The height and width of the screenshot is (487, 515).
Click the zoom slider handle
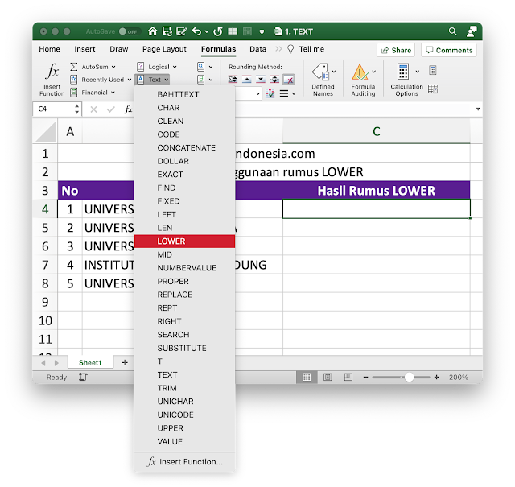coord(409,377)
